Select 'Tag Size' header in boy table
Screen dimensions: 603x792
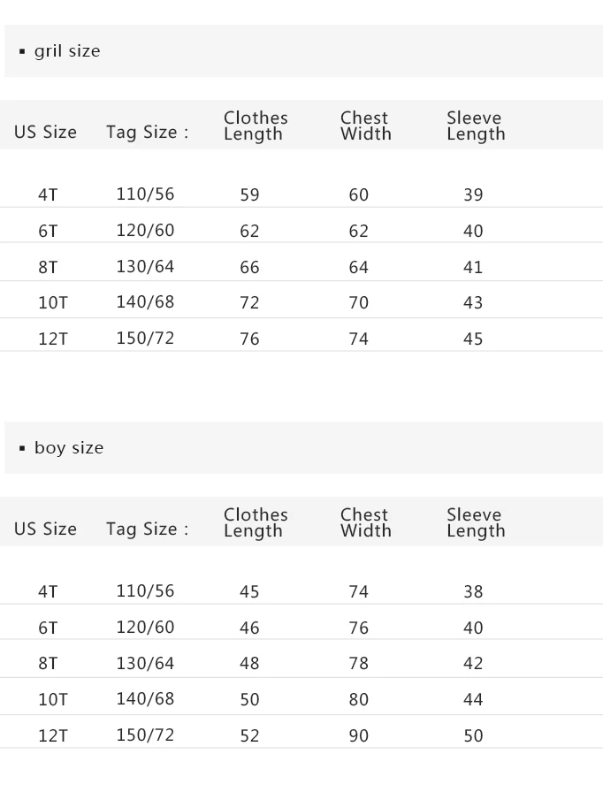click(x=147, y=529)
